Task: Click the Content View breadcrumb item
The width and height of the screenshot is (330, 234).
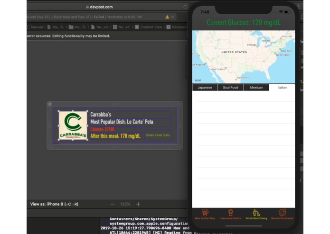Action: (151, 27)
